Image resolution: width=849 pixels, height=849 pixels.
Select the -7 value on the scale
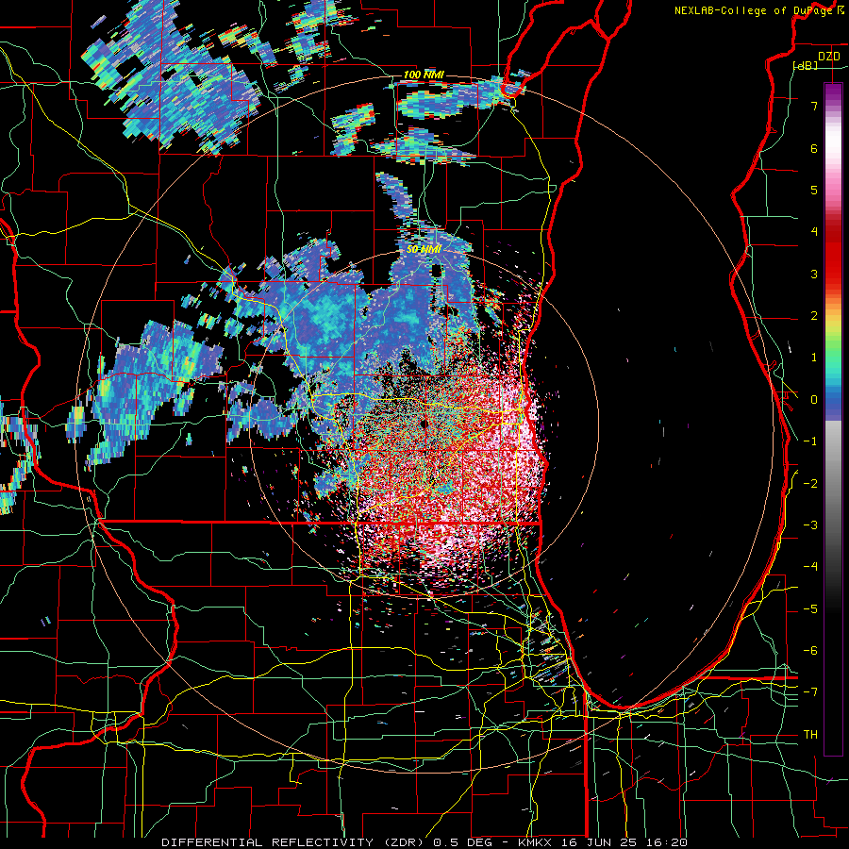coord(810,691)
